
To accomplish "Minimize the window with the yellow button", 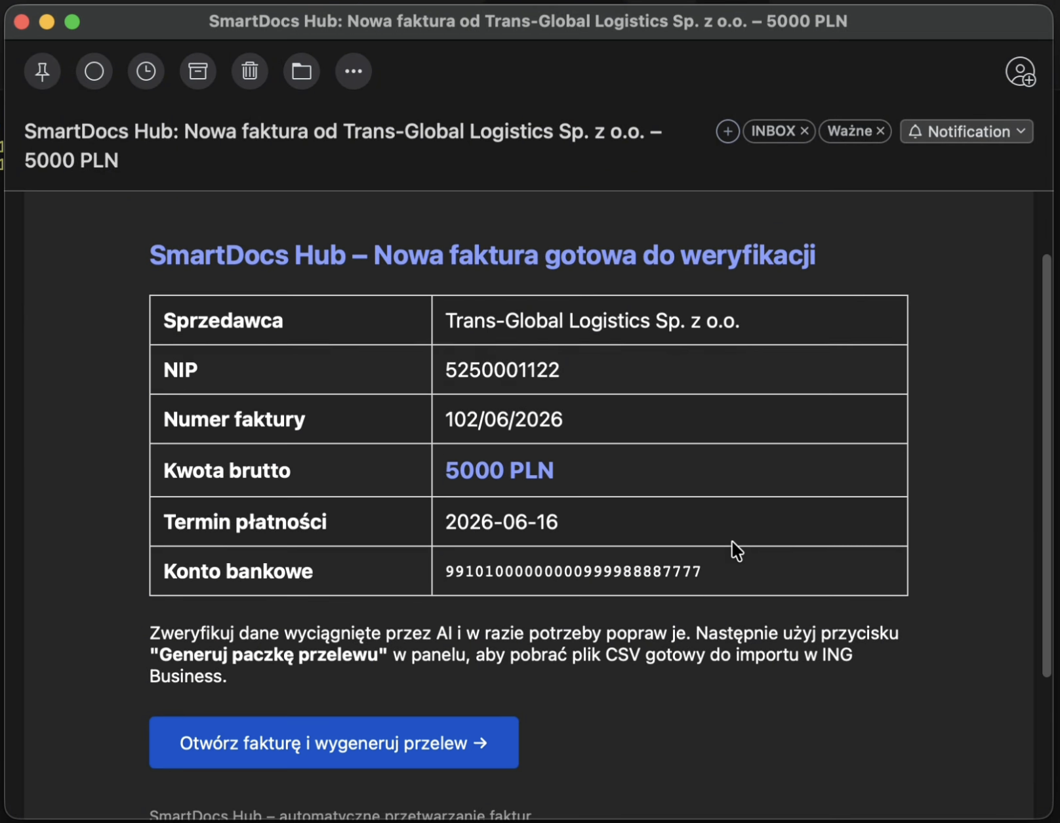I will 47,22.
